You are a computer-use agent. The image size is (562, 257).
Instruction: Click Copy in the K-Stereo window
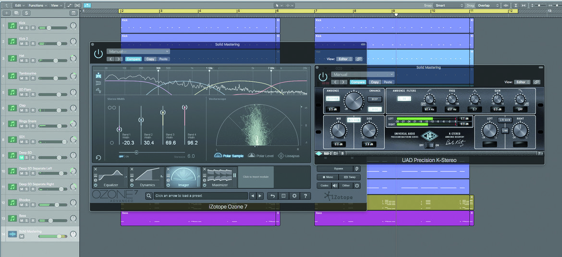click(375, 82)
